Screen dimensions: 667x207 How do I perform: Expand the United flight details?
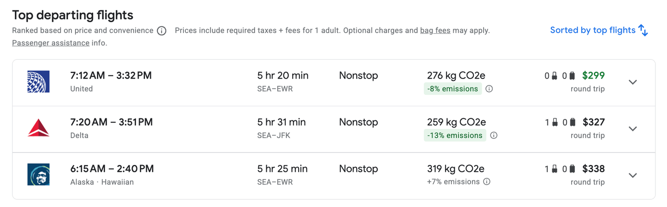coord(633,82)
